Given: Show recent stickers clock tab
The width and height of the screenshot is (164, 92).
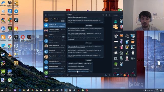Looking at the screenshot, I should (121, 75).
